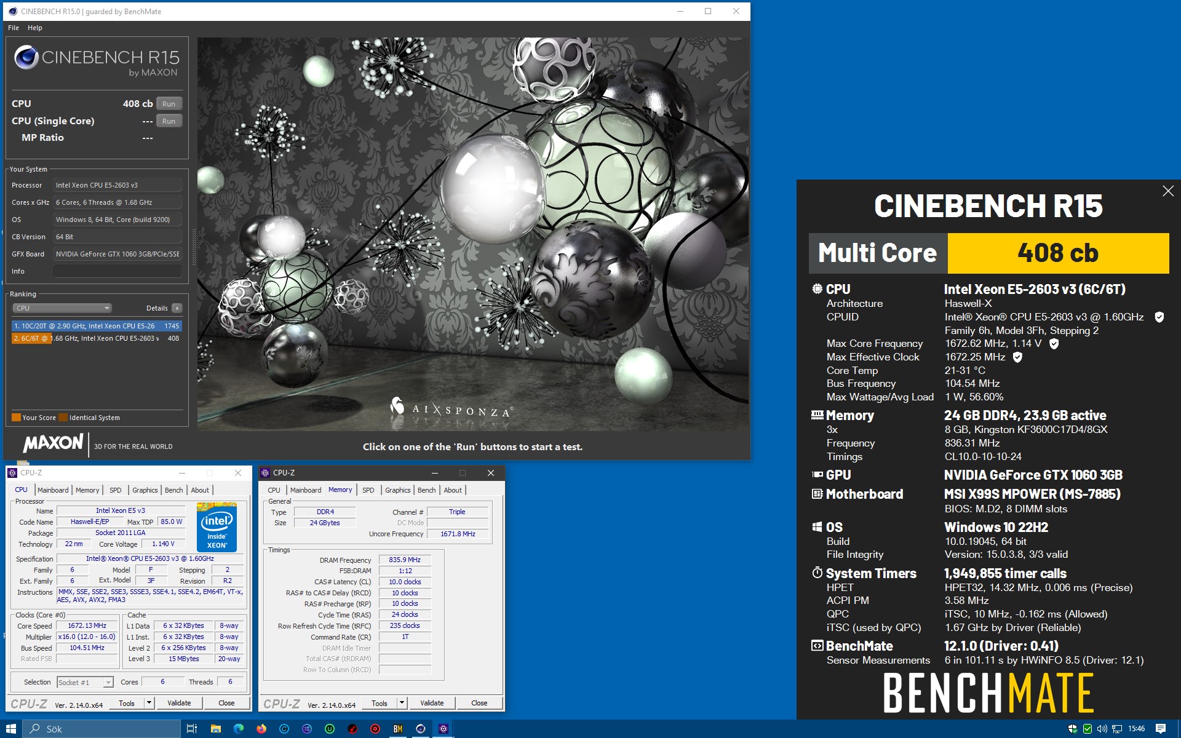1181x738 pixels.
Task: Click the Processor field Intel Xeon CPU E5-2603 v3
Action: pyautogui.click(x=117, y=185)
